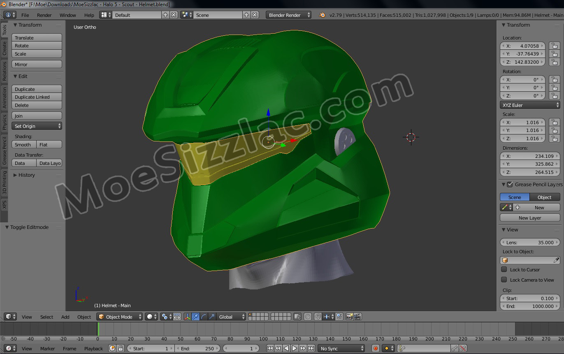Switch to the Create tab
Screen dimensions: 564x354
pyautogui.click(x=5, y=49)
